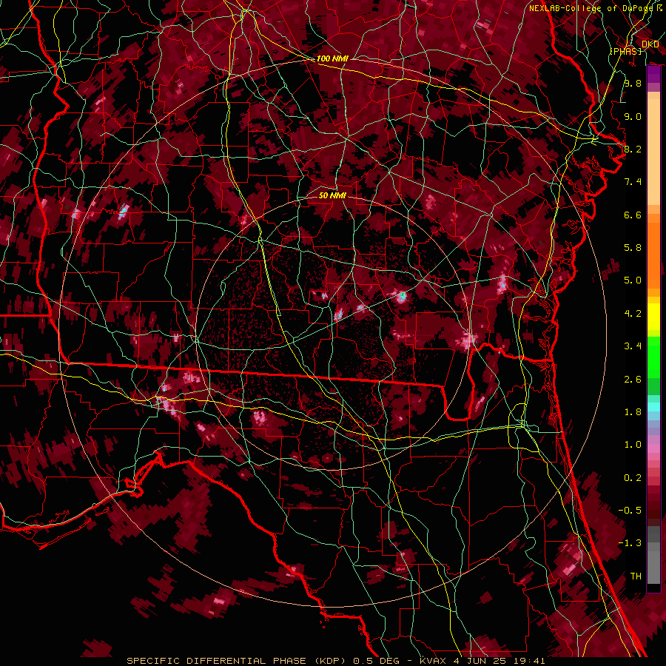Viewport: 666px width, 666px height.
Task: Click the 0.2 value on the scale
Action: 633,478
